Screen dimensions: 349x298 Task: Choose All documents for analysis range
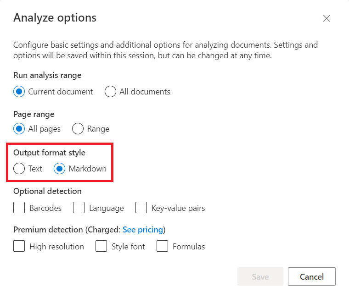(110, 92)
